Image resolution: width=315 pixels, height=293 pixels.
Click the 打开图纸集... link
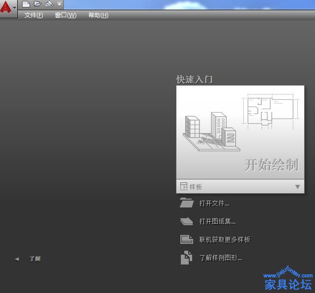217,221
